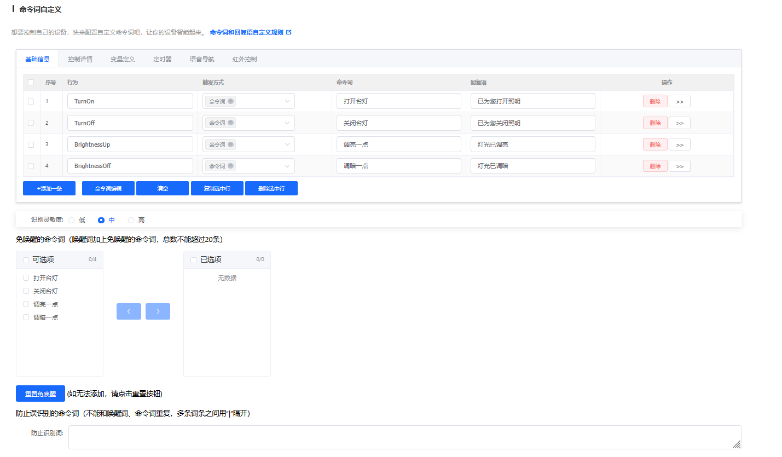The width and height of the screenshot is (782, 457).
Task: Open the 红外控制 tab
Action: tap(244, 59)
